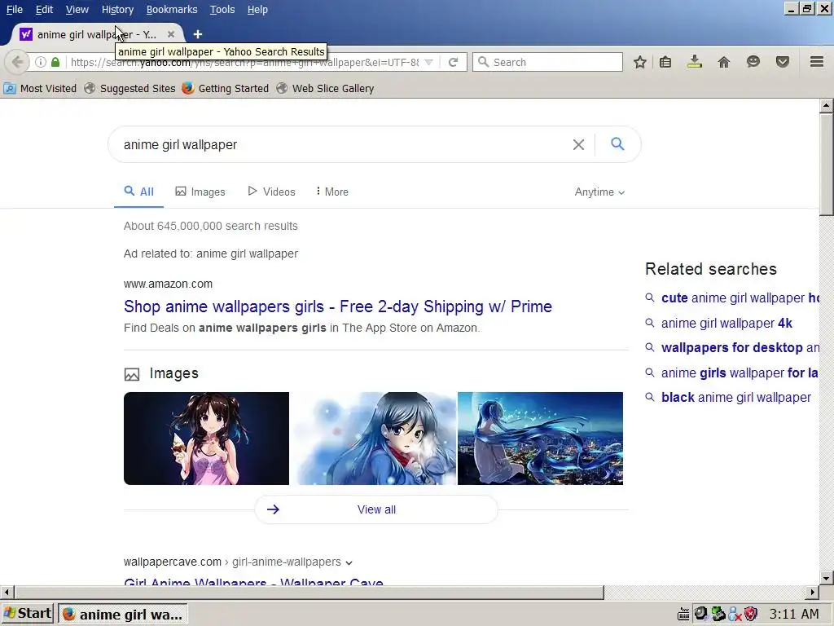Open Amazon ad Shop anime wallpapers girls
834x626 pixels.
(x=338, y=306)
